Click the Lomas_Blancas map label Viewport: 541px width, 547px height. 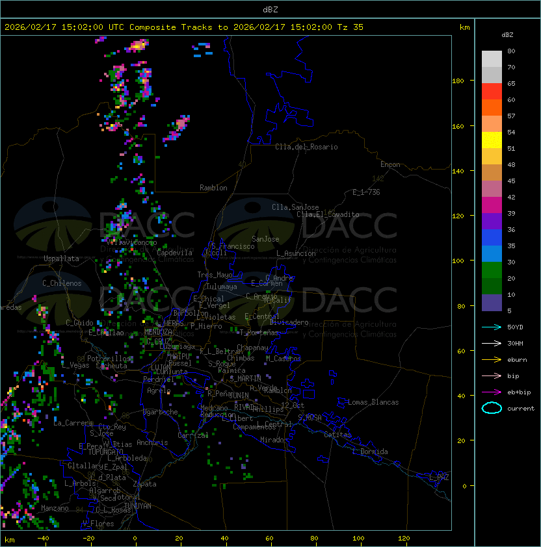tap(373, 402)
